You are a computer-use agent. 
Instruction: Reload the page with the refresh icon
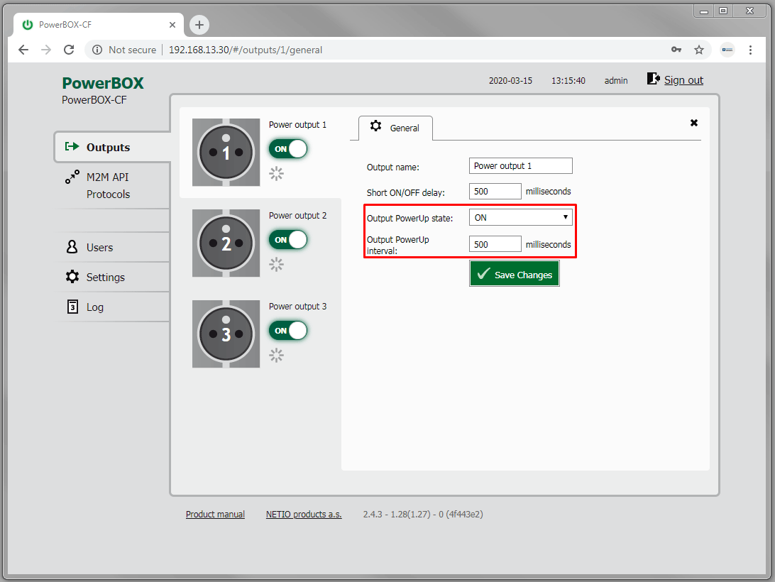click(70, 50)
